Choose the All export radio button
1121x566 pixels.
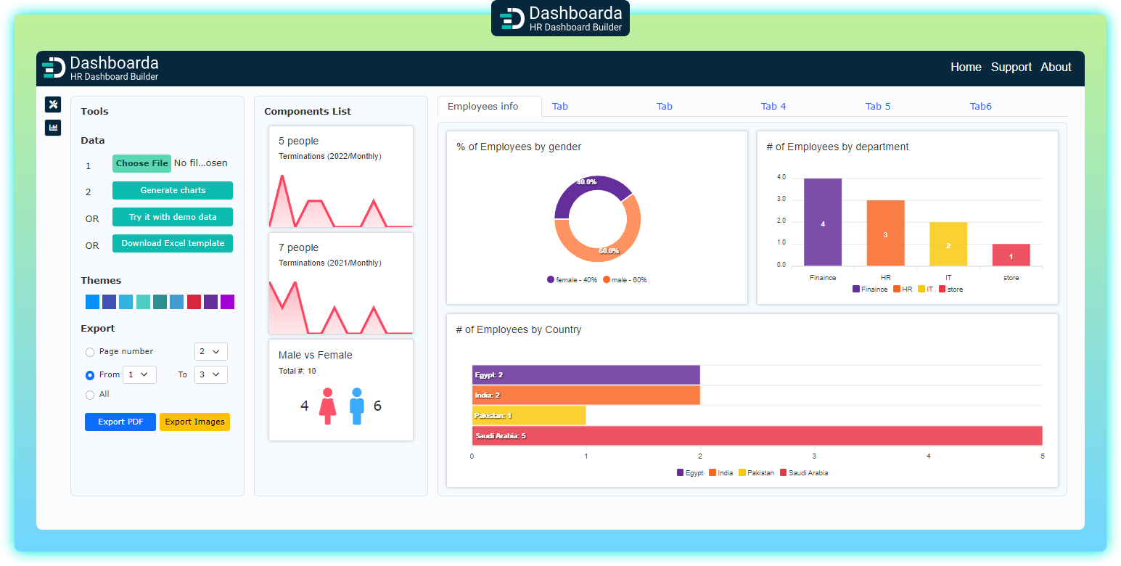pyautogui.click(x=90, y=395)
